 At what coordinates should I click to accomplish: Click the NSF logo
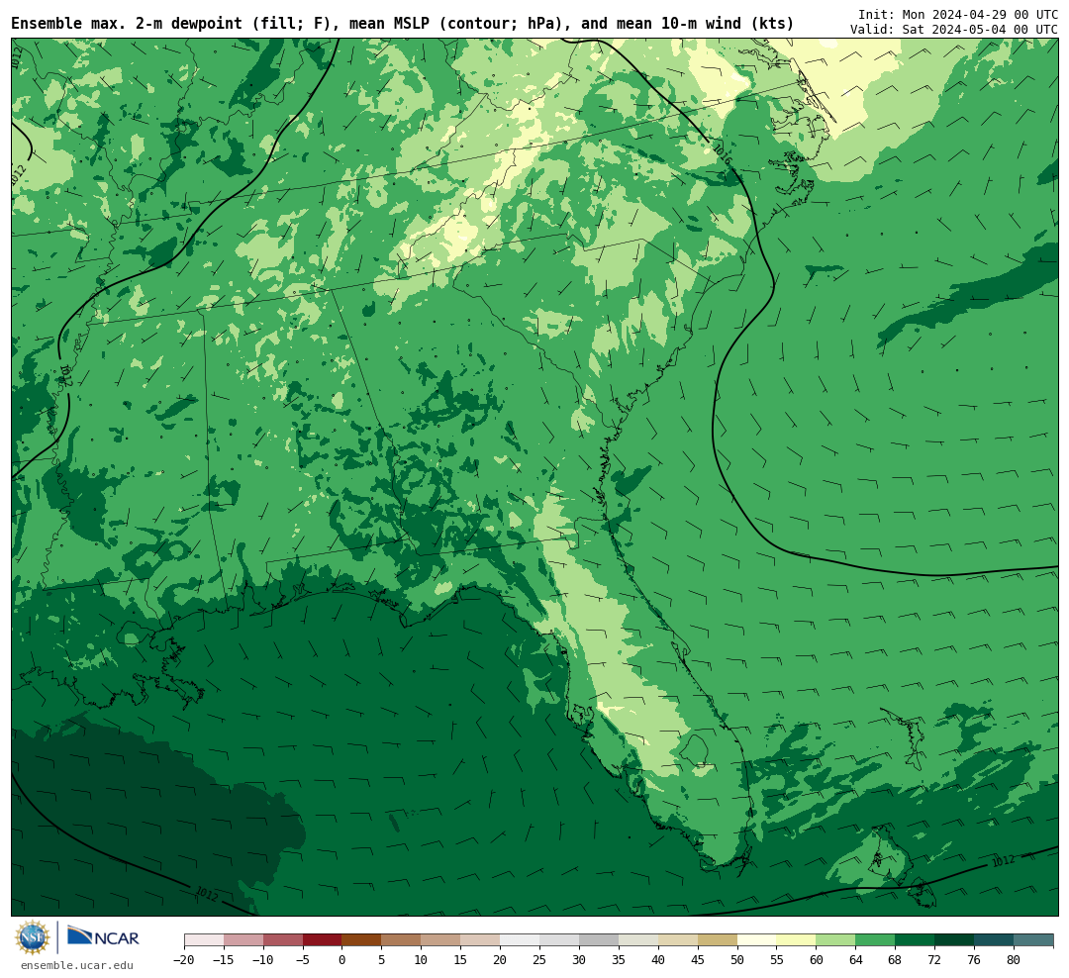click(x=33, y=937)
